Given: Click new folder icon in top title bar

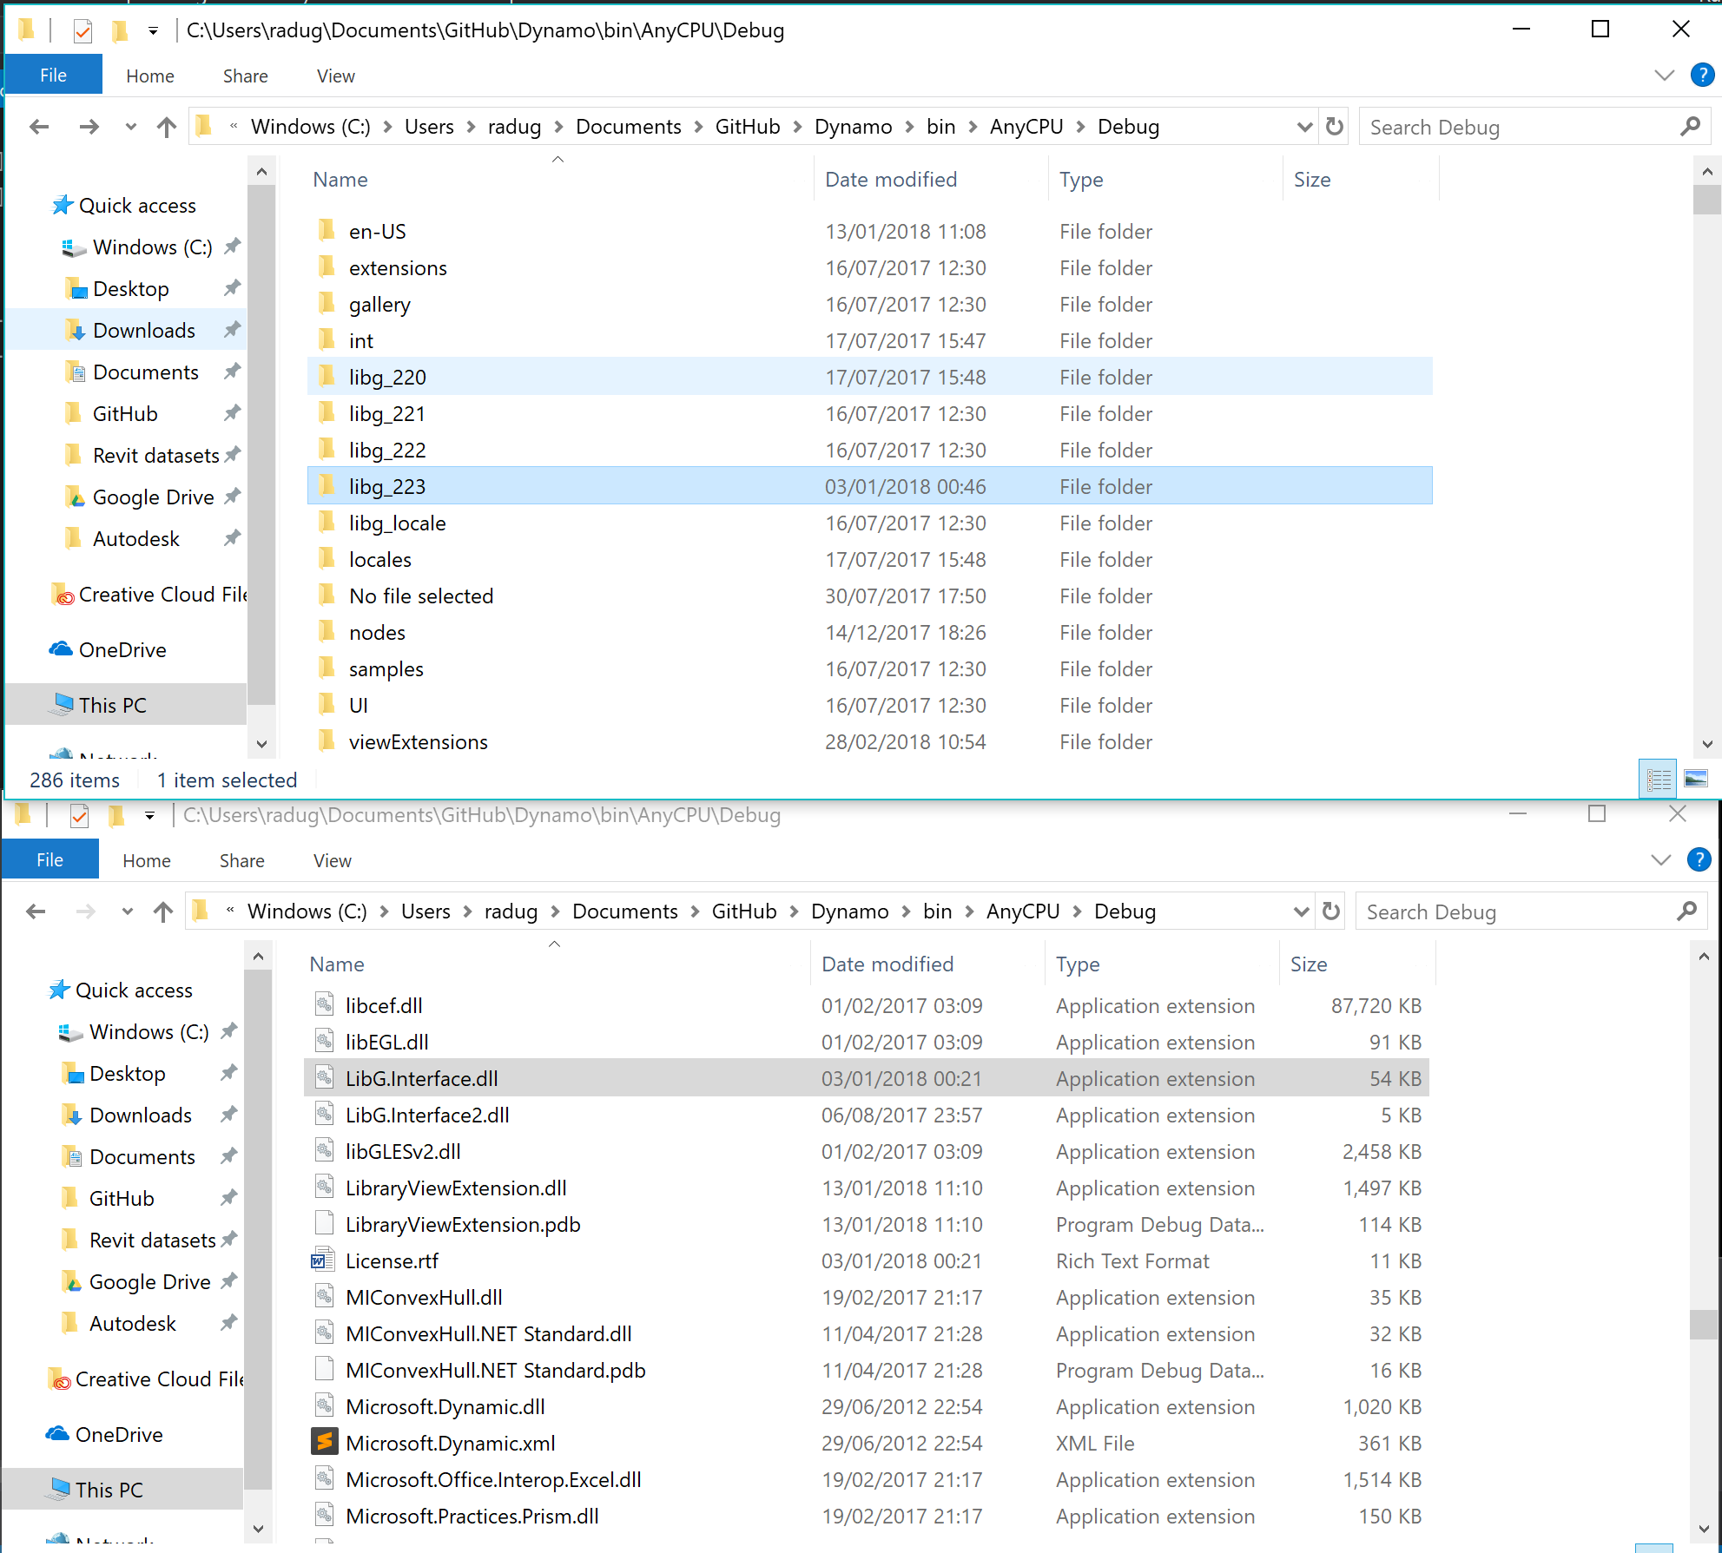Looking at the screenshot, I should [x=120, y=31].
